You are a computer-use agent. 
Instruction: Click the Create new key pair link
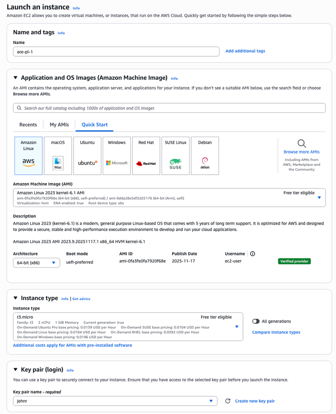pos(255,401)
